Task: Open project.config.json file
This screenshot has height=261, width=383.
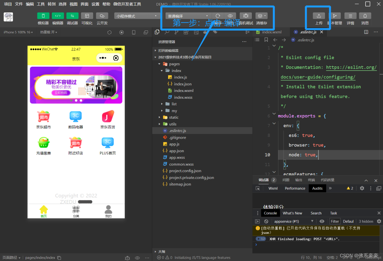Action: click(x=185, y=171)
